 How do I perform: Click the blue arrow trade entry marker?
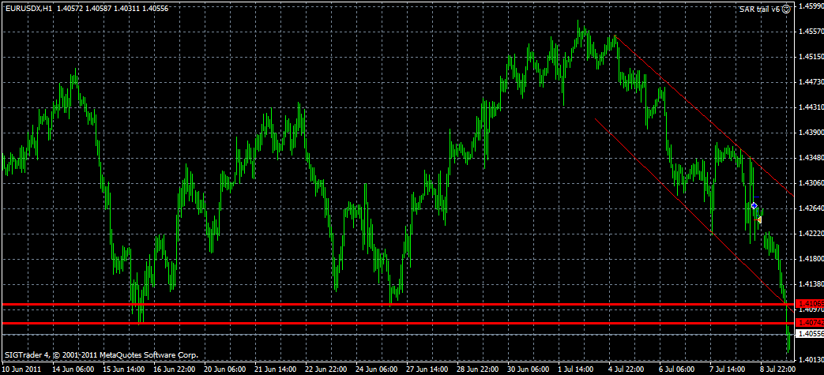point(754,205)
